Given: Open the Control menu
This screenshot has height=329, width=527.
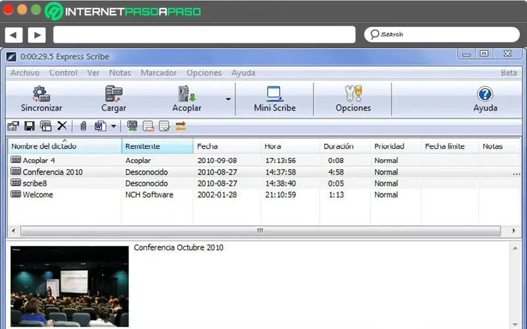Looking at the screenshot, I should (x=63, y=73).
